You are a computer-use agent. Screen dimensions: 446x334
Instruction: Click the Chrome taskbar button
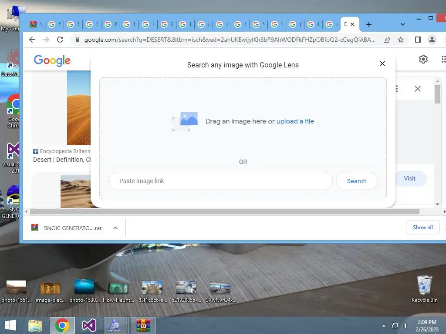click(x=62, y=325)
